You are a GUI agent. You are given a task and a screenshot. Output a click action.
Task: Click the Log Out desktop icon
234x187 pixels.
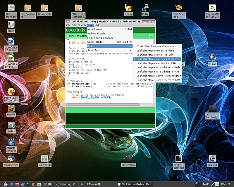point(212,161)
